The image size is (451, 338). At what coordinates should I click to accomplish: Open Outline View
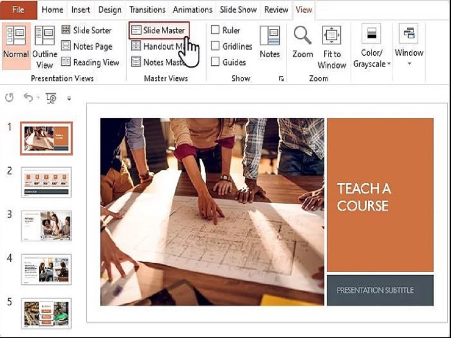tap(45, 47)
